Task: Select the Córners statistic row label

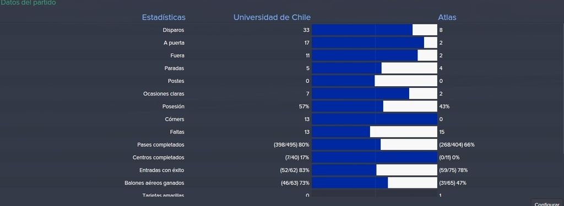Action: click(x=175, y=119)
